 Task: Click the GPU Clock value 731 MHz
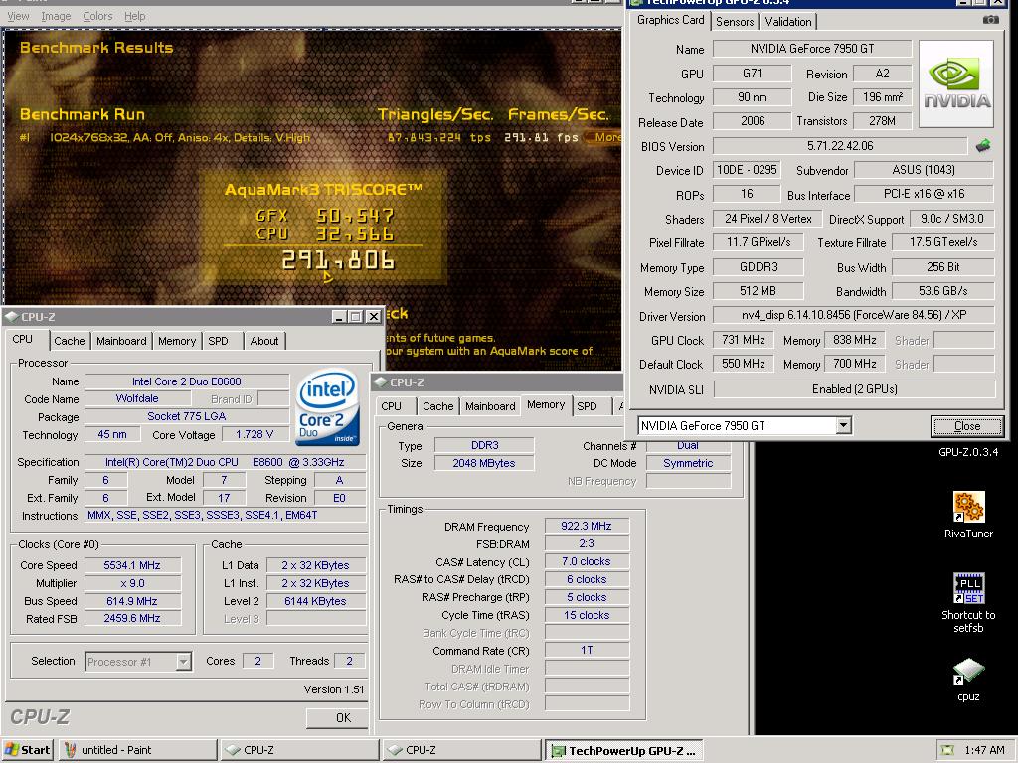(x=744, y=340)
